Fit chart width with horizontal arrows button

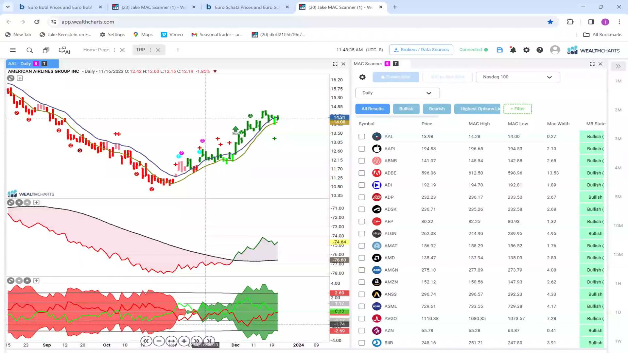(x=171, y=341)
